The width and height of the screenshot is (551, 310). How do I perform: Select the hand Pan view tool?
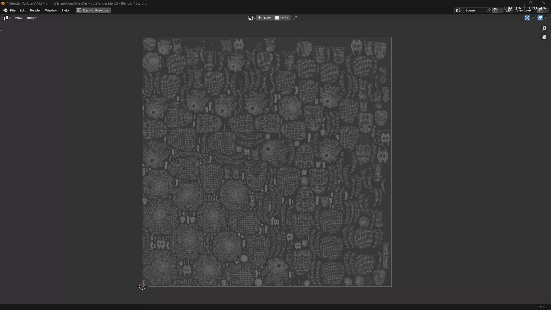(544, 37)
